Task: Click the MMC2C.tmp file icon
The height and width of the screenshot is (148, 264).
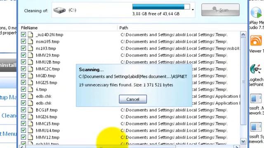Action: pyautogui.click(x=30, y=69)
